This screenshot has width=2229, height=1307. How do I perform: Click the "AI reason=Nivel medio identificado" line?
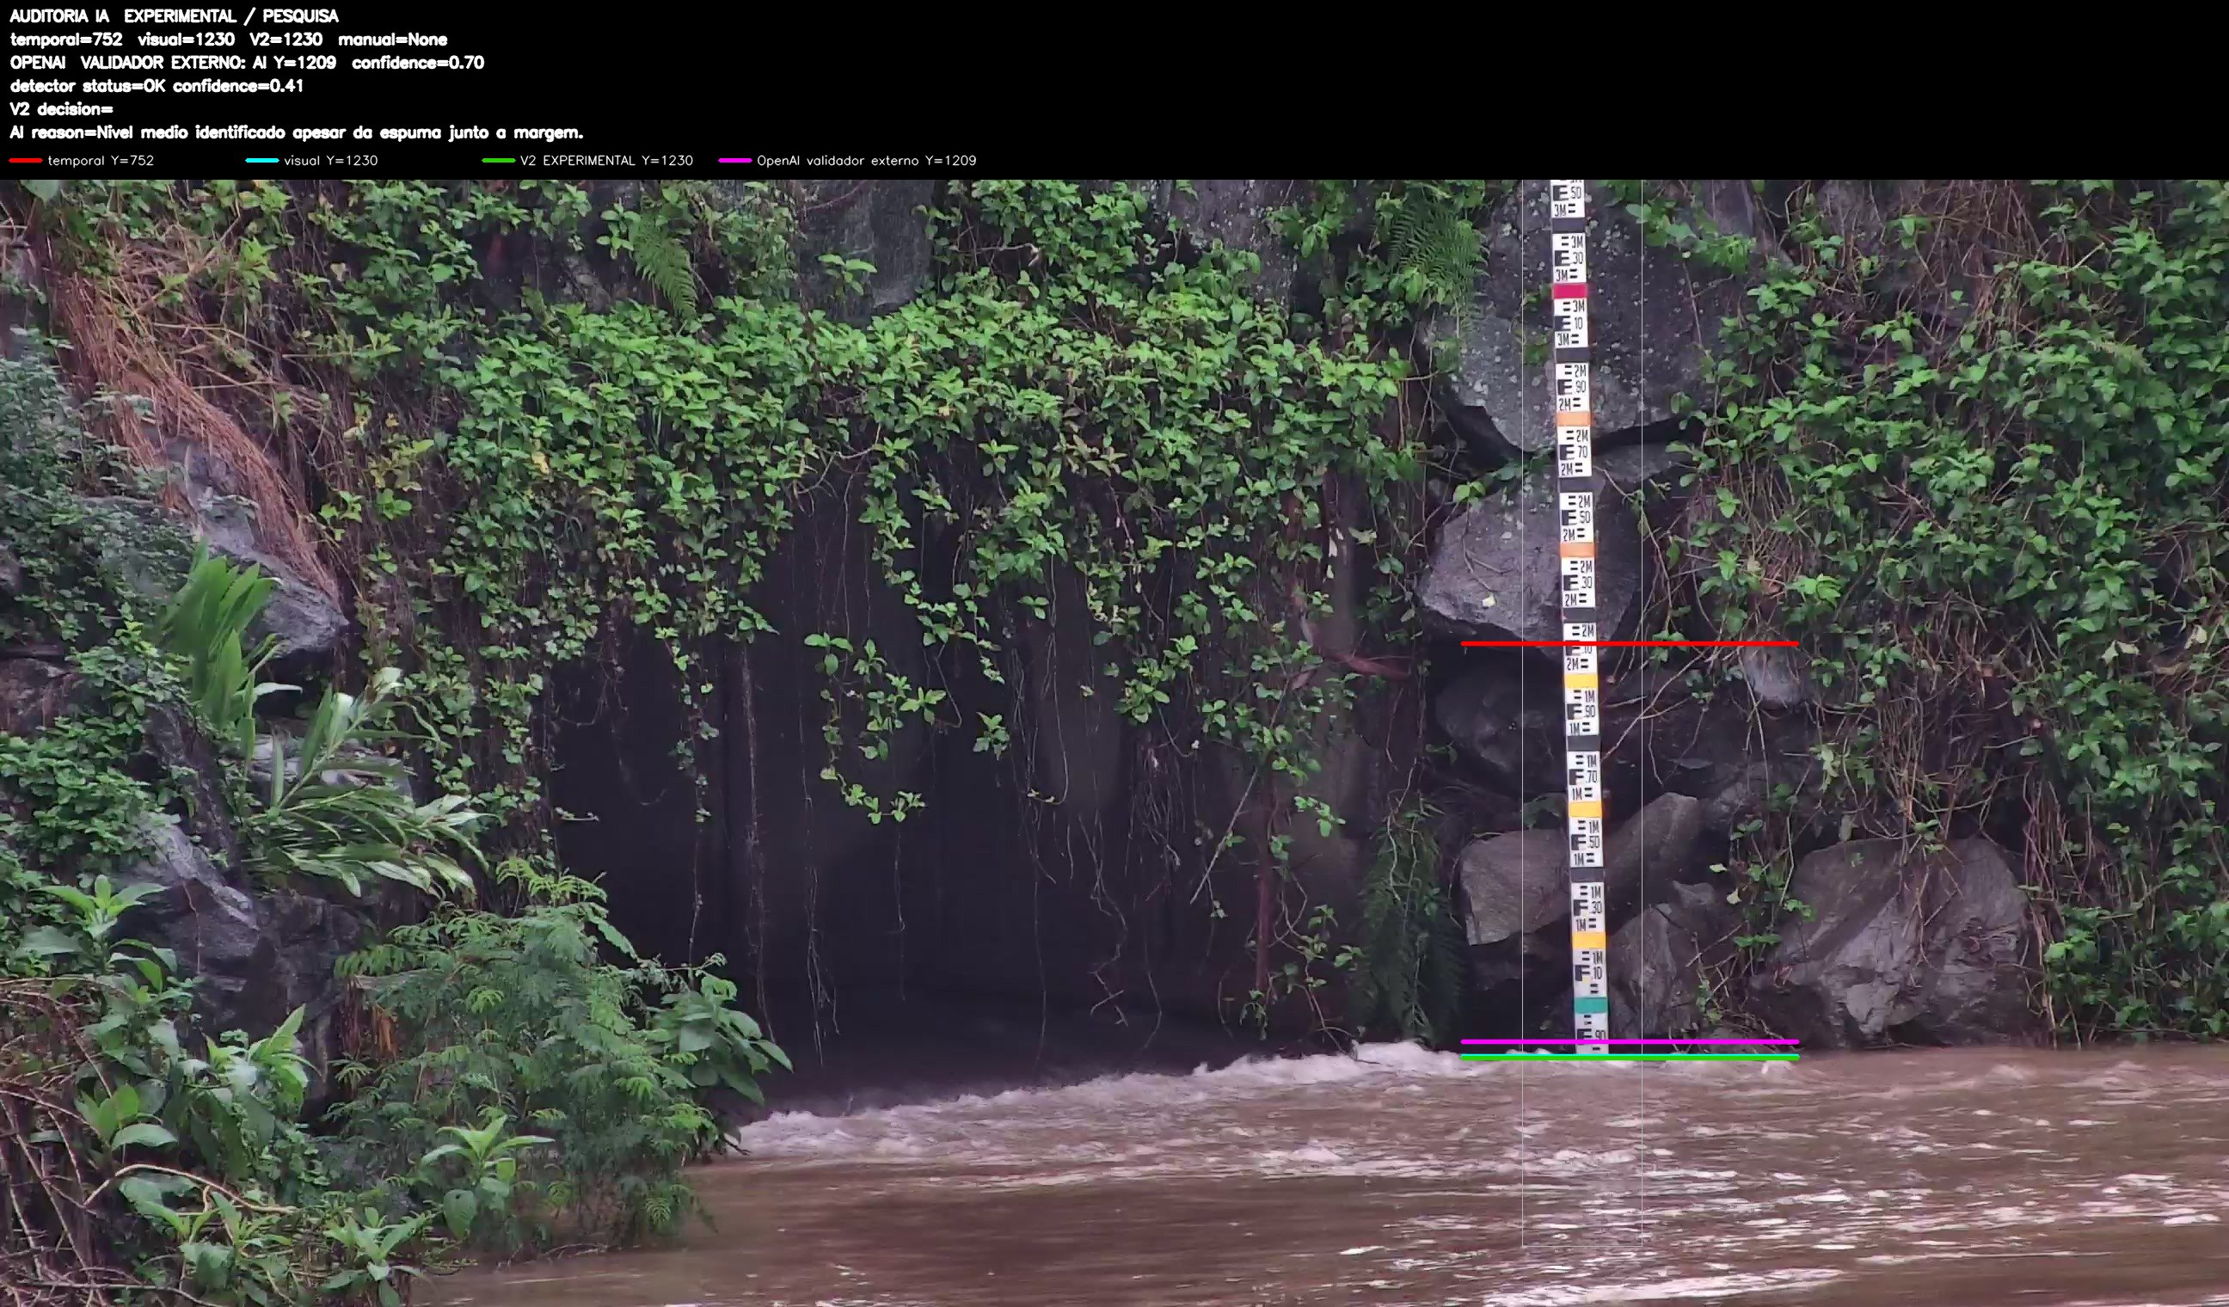(x=297, y=132)
